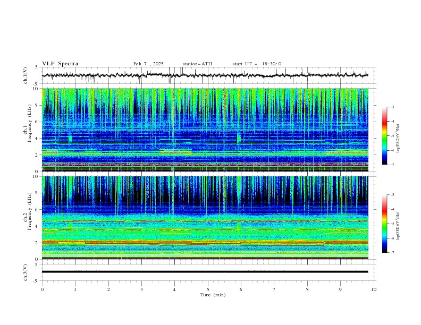Click time axis tick label '5'
This screenshot has height=325, width=421.
click(x=208, y=289)
